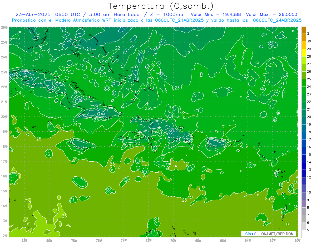Select the "74W" longitude axis label
The width and height of the screenshot is (316, 244).
tap(124, 240)
